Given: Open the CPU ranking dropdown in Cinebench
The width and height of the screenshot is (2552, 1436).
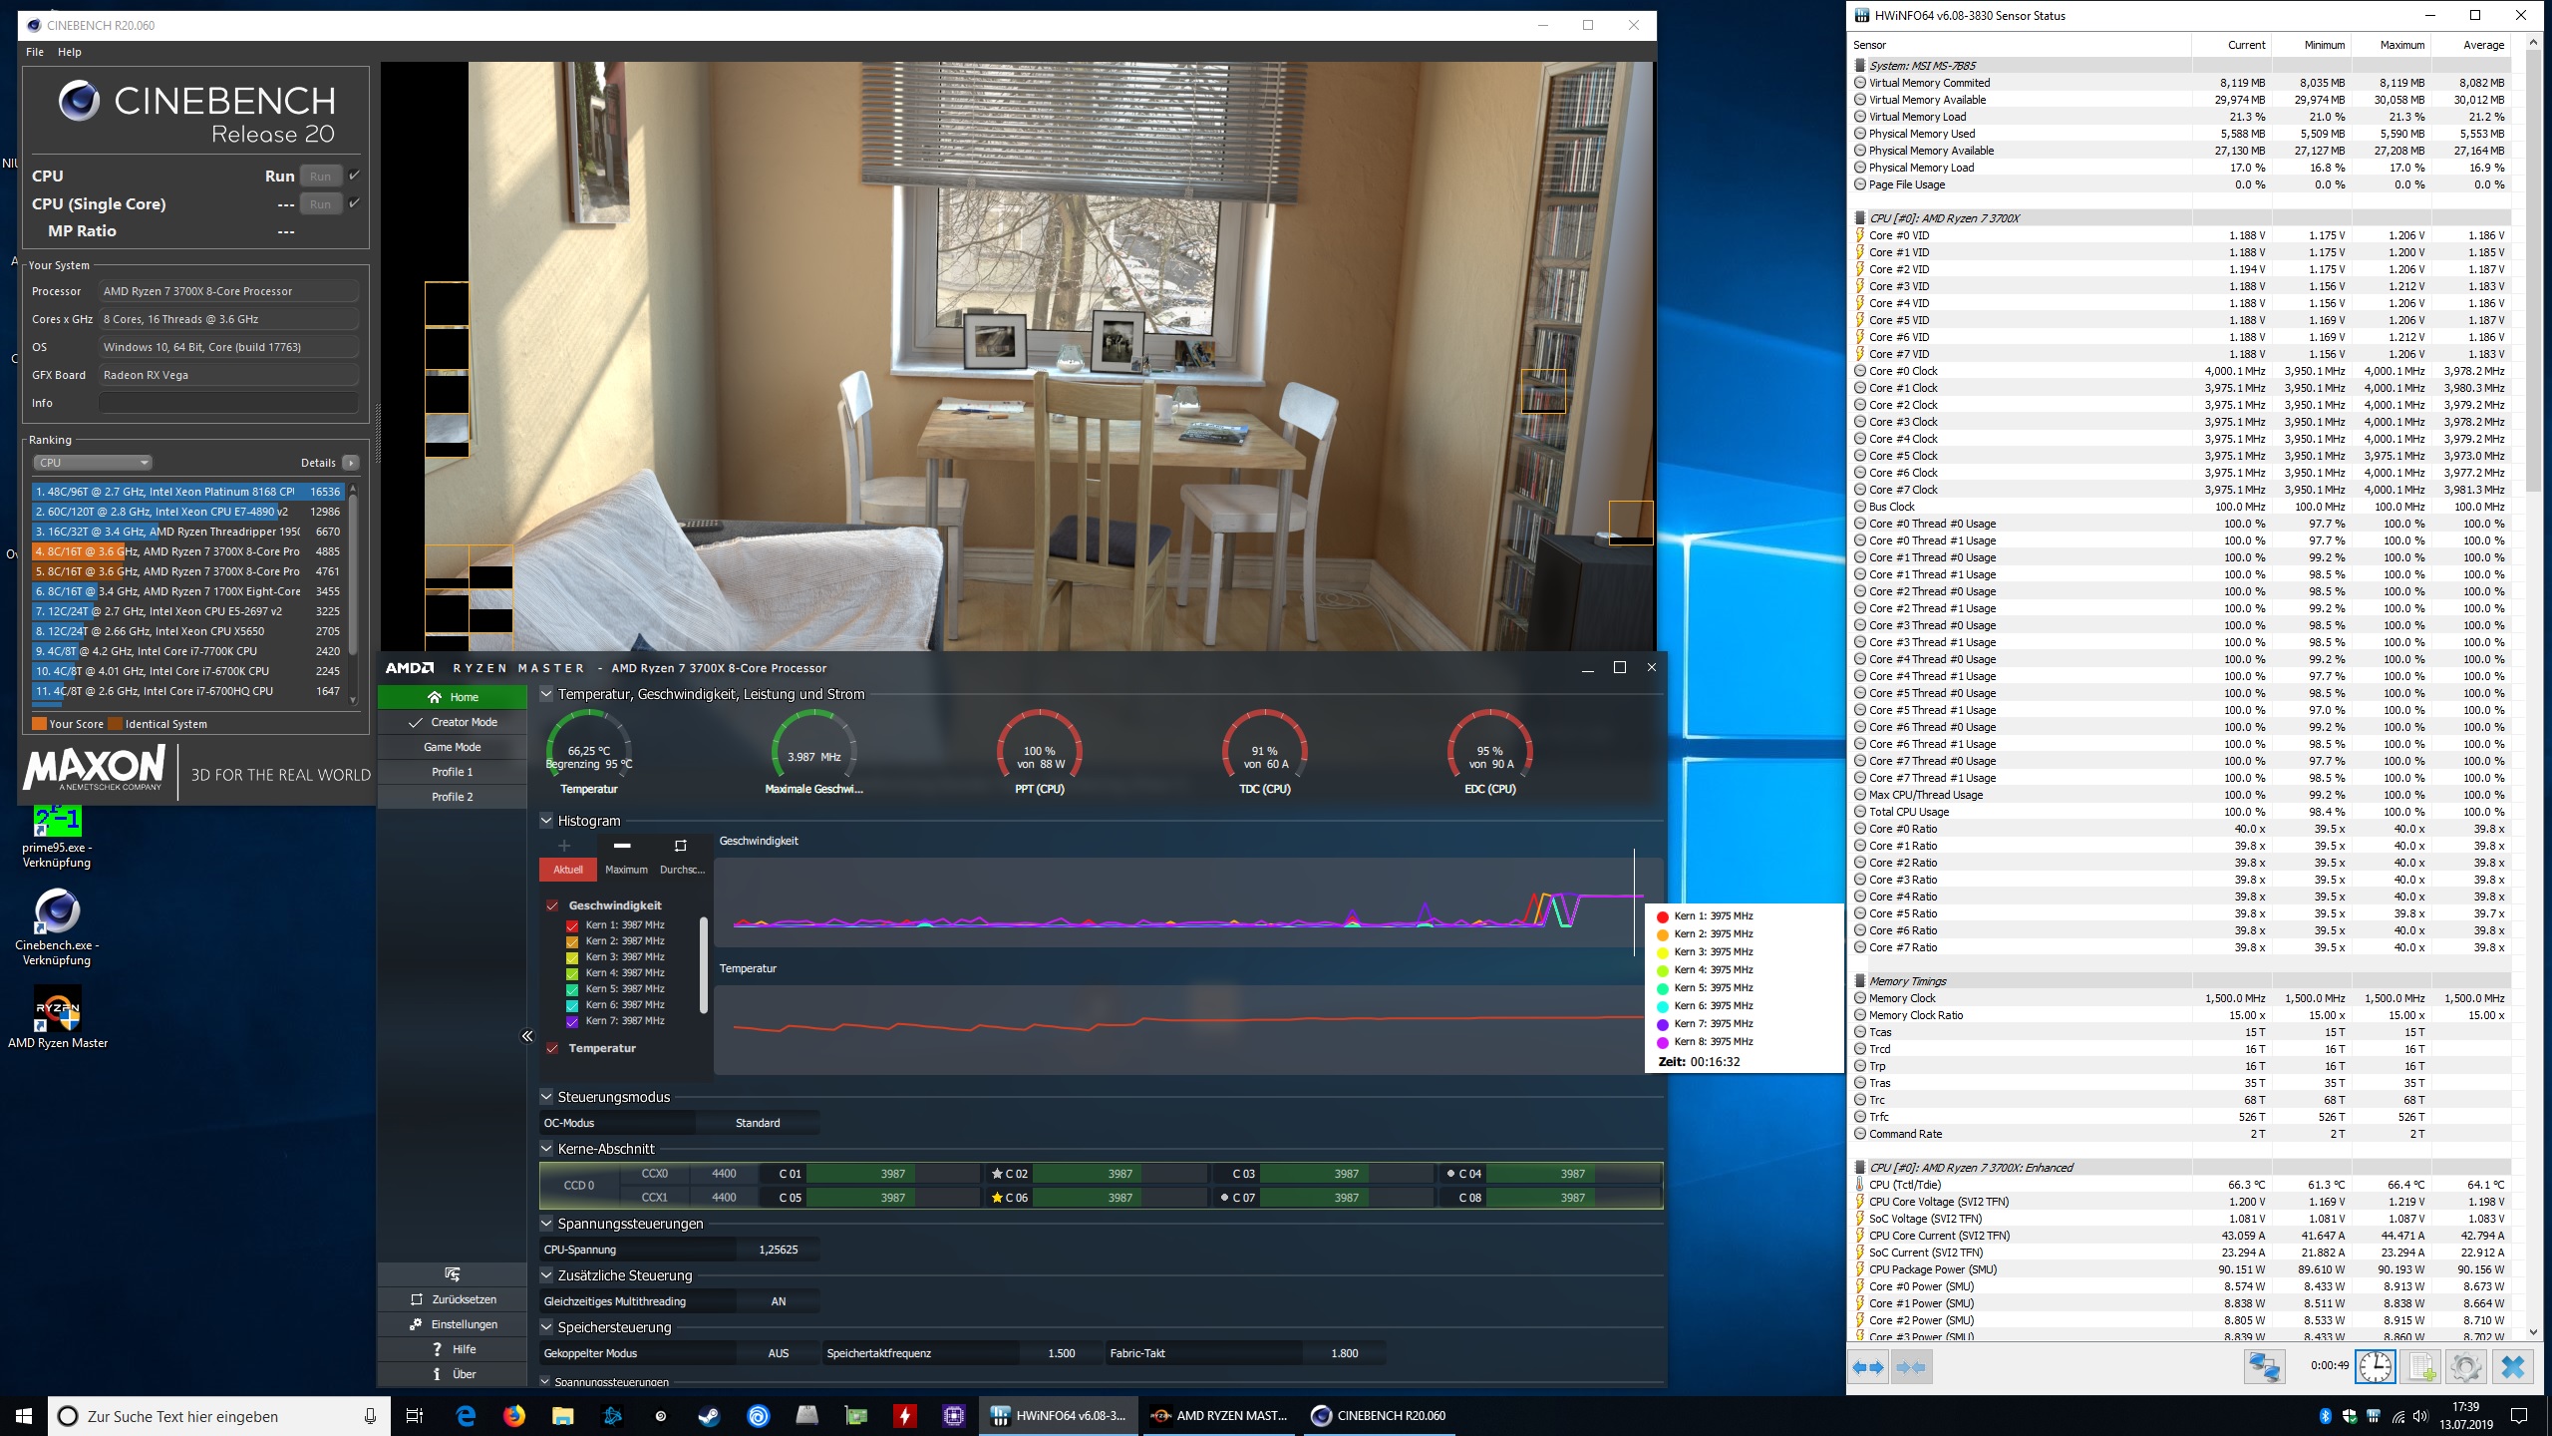Looking at the screenshot, I should (92, 463).
